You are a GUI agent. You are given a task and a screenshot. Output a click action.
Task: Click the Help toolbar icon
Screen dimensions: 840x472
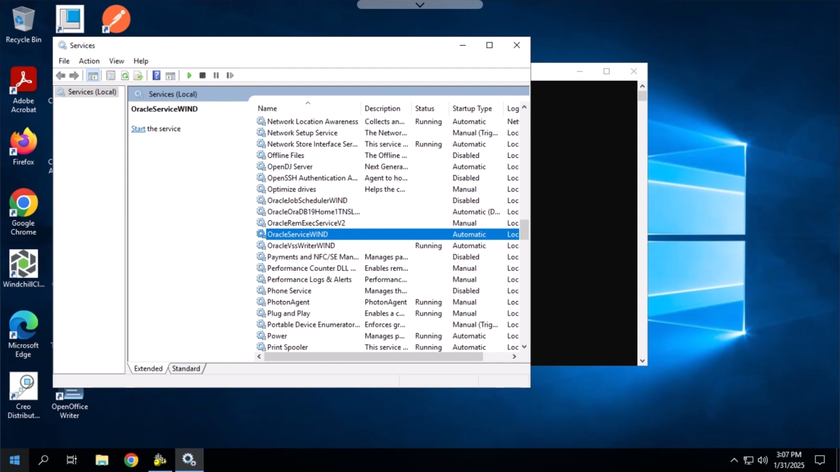(157, 76)
